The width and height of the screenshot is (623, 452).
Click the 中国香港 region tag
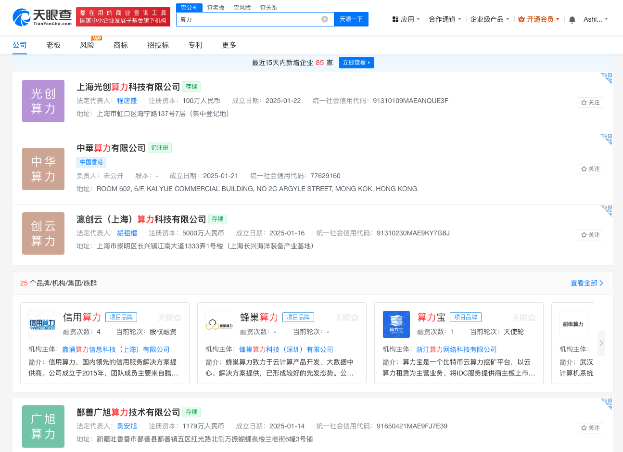pyautogui.click(x=91, y=162)
